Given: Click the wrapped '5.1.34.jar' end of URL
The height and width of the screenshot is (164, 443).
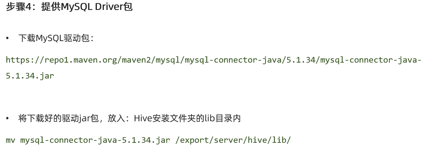Looking at the screenshot, I should click(30, 76).
